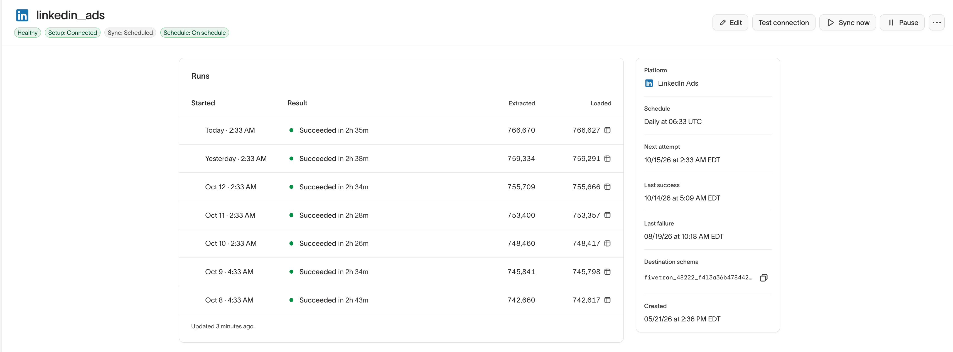Open logs icon for Oct 9 run

coord(607,272)
